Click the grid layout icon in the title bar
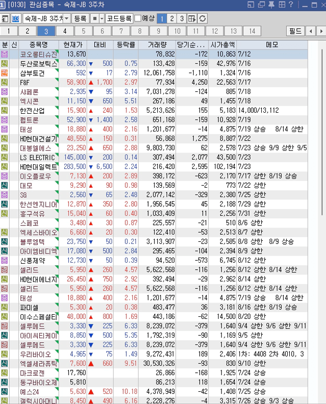 282,5
